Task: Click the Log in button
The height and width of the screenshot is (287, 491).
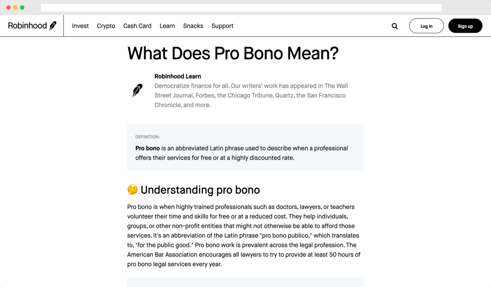Action: click(426, 26)
